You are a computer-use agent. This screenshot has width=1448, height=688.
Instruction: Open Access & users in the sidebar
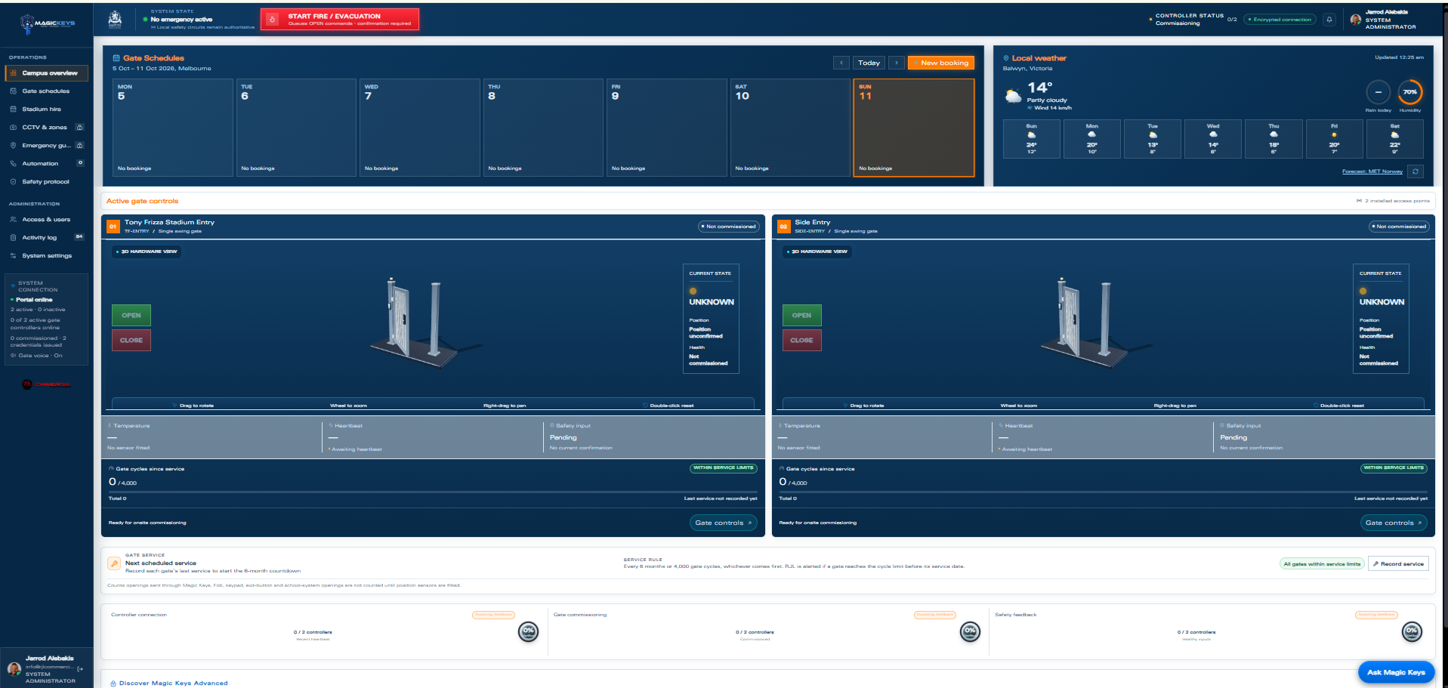[x=46, y=220]
